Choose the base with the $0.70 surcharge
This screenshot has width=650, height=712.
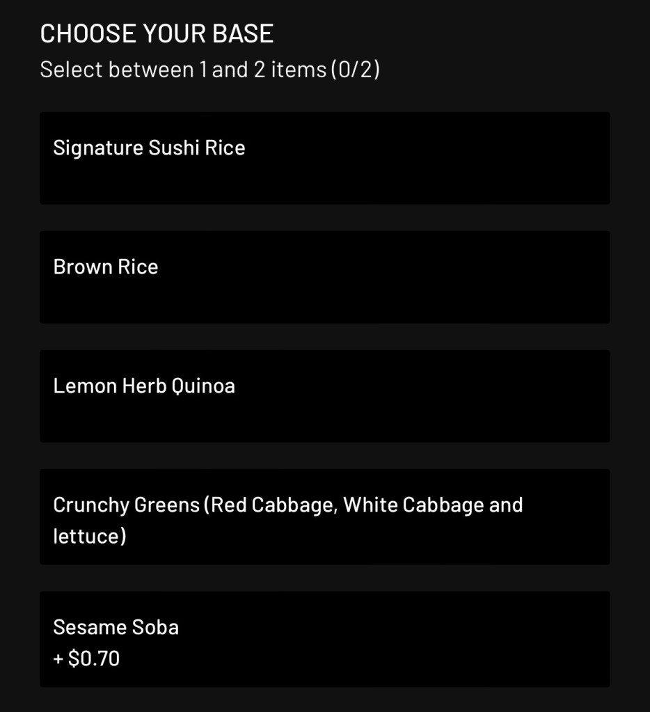(324, 639)
